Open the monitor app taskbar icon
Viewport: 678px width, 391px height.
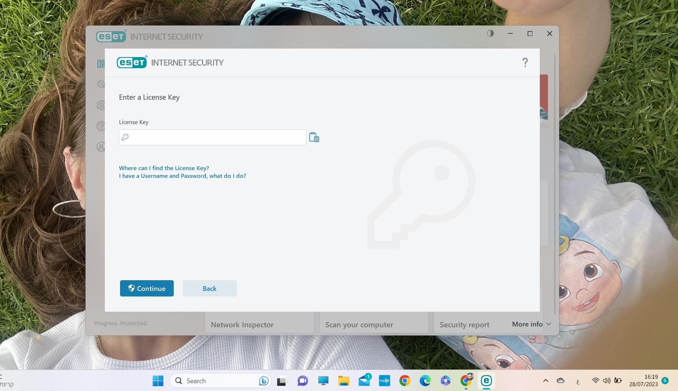(x=323, y=381)
